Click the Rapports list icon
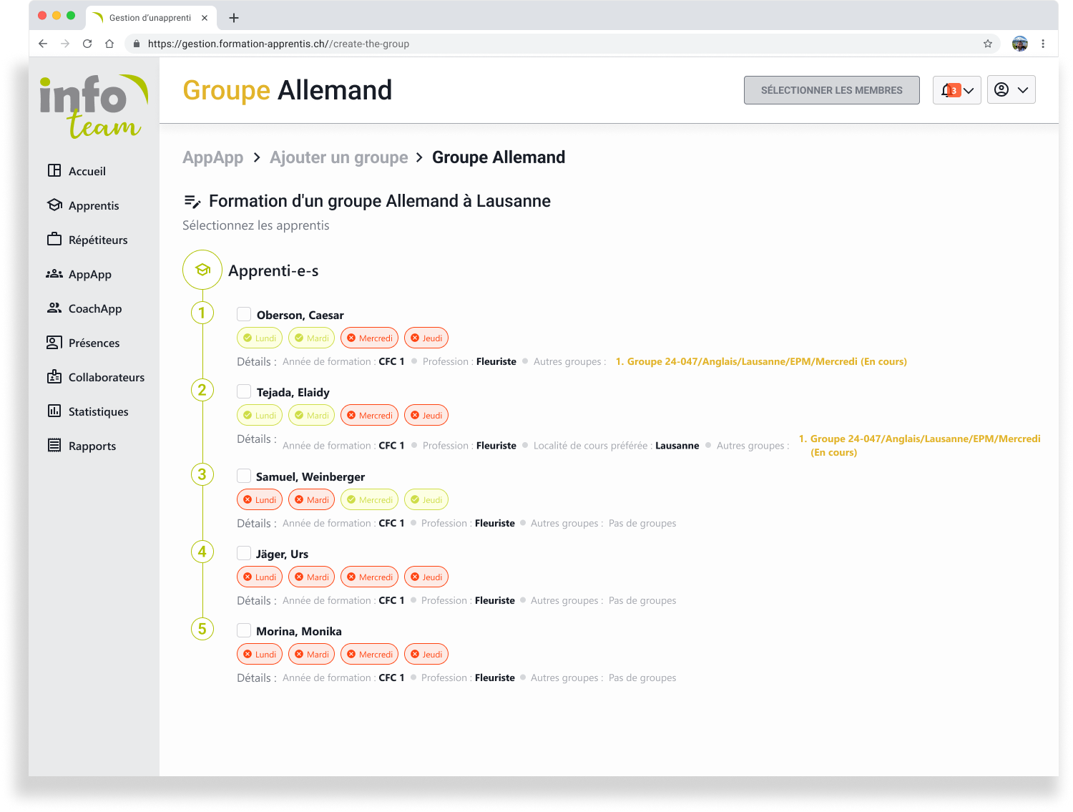 pos(54,445)
